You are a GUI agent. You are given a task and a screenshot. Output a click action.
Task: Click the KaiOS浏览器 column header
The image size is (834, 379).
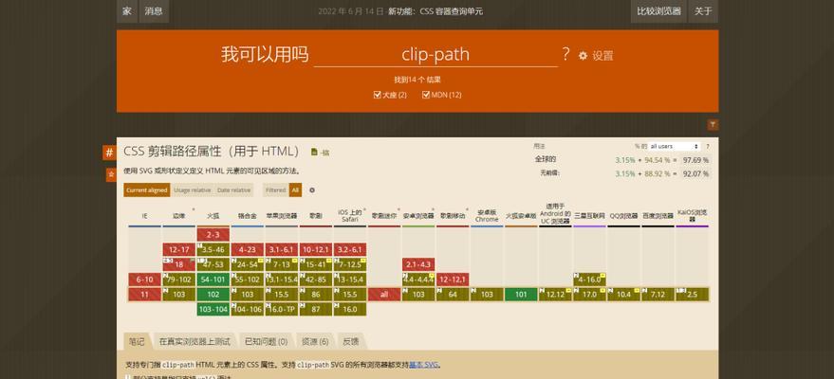tap(692, 215)
